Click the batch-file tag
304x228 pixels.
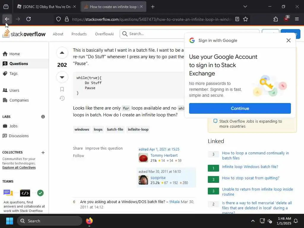tap(115, 129)
